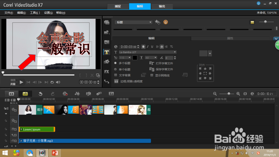The width and height of the screenshot is (279, 157).
Task: Align title text left
Action: coord(157,47)
